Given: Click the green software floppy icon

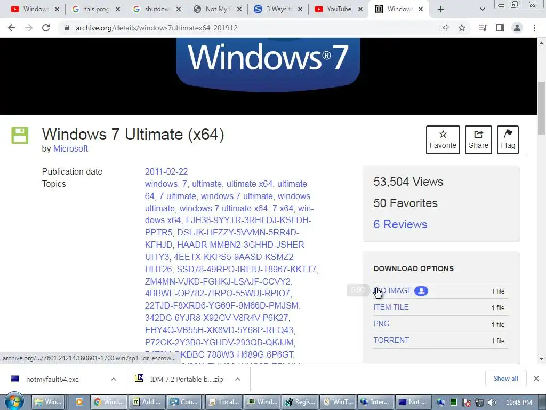Looking at the screenshot, I should [x=20, y=135].
